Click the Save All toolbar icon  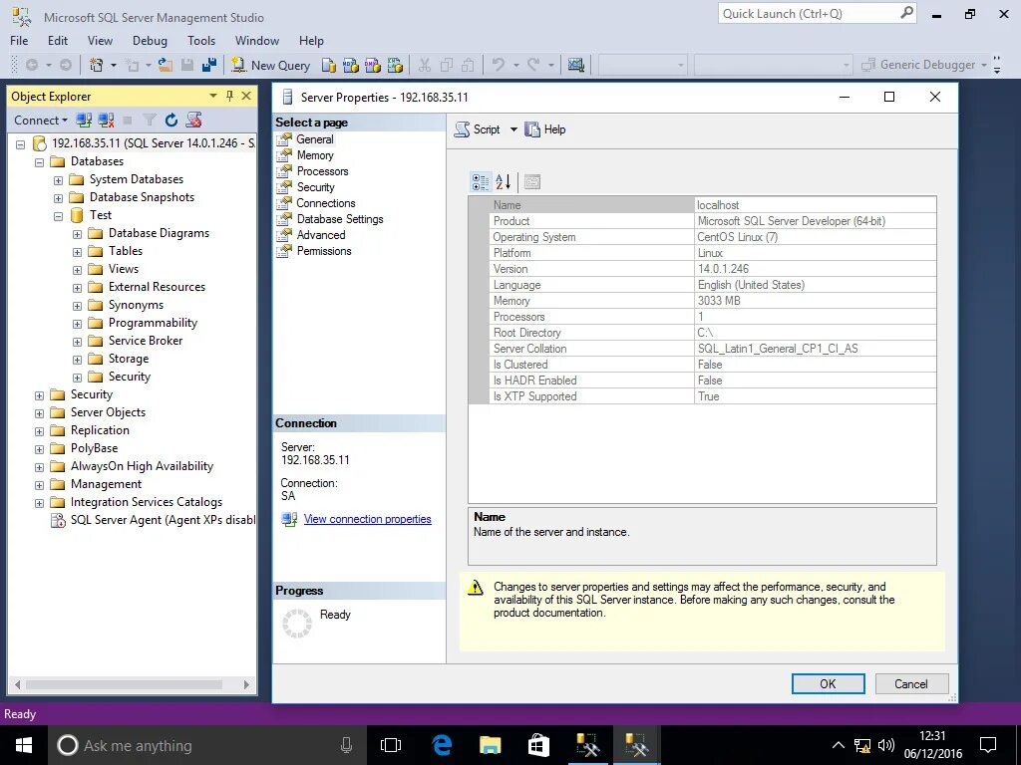pos(209,65)
